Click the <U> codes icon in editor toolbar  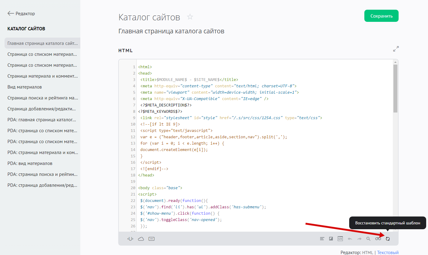tap(130, 239)
